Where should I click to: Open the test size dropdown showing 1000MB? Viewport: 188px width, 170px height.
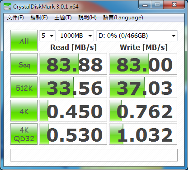(x=76, y=36)
